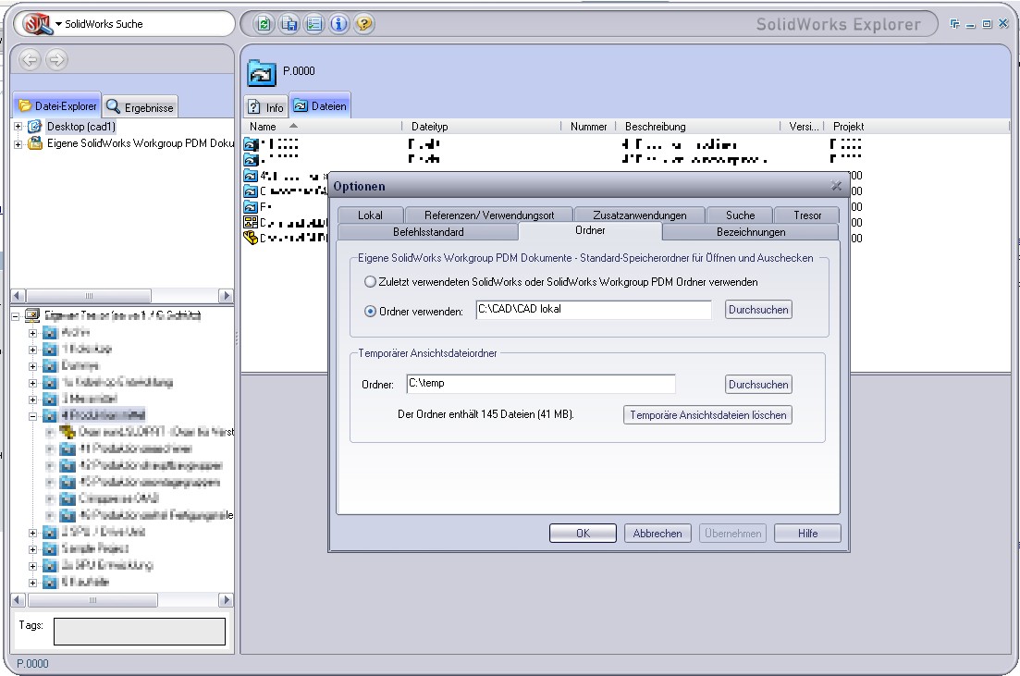Collapse the vault root tree node
This screenshot has width=1020, height=676.
(16, 316)
